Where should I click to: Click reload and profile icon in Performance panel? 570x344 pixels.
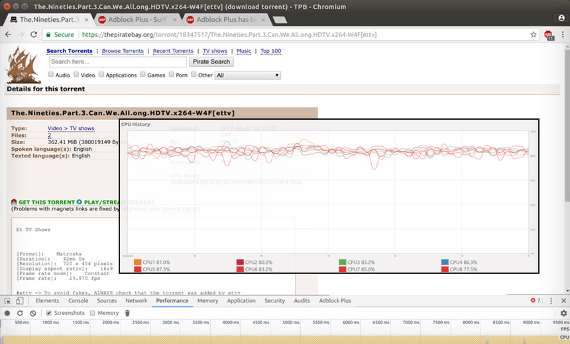20,313
